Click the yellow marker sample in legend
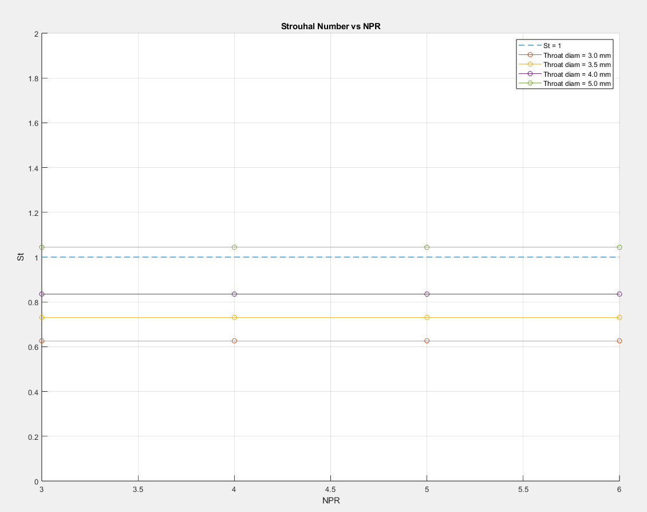The width and height of the screenshot is (647, 512). click(x=530, y=64)
